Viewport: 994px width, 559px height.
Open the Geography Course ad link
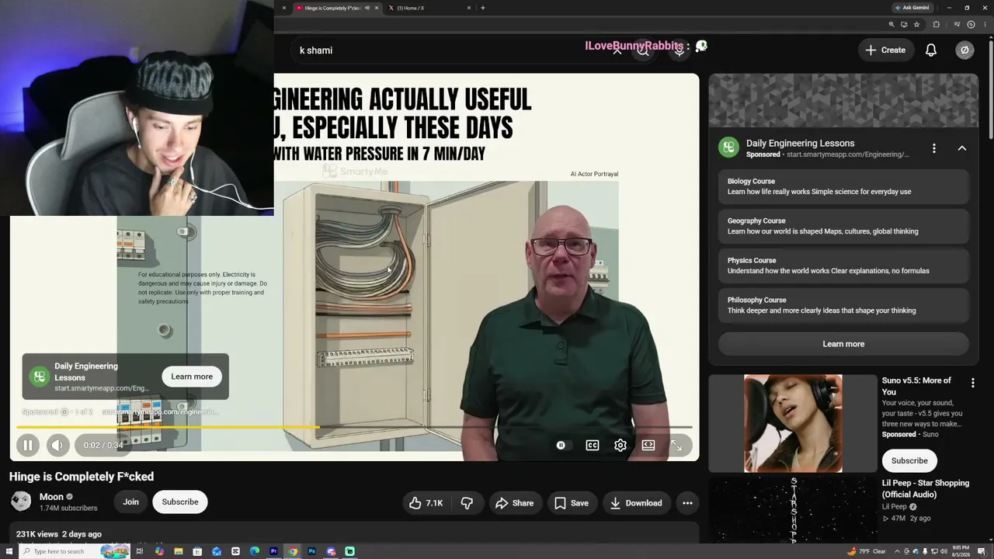click(x=843, y=226)
